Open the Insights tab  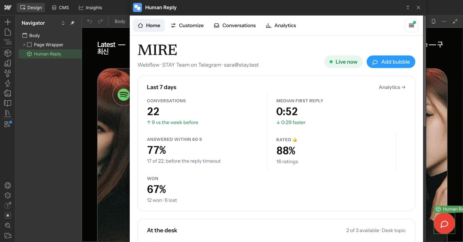[x=90, y=7]
